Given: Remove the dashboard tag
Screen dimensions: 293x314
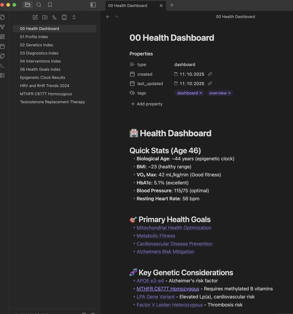Looking at the screenshot, I should click(x=201, y=93).
